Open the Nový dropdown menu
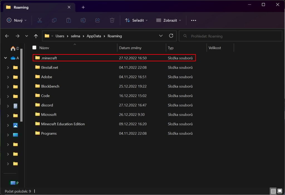Screen dimensions: 285x195 click(x=17, y=20)
